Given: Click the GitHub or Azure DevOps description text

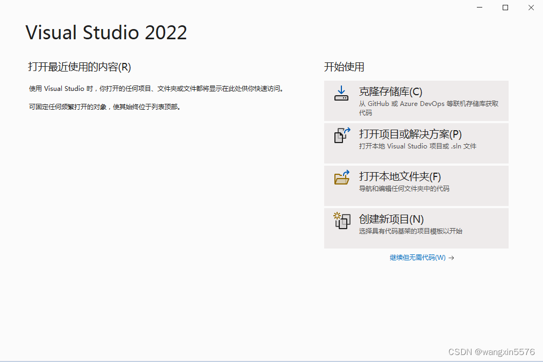Looking at the screenshot, I should pyautogui.click(x=428, y=108).
